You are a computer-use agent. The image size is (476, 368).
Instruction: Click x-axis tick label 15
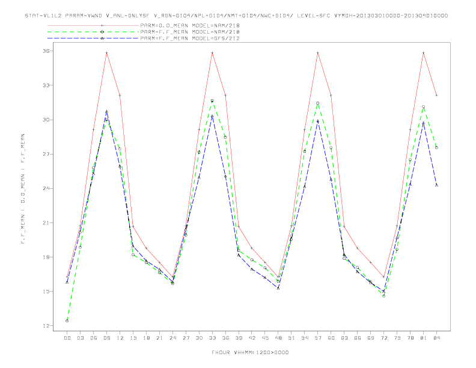(133, 338)
